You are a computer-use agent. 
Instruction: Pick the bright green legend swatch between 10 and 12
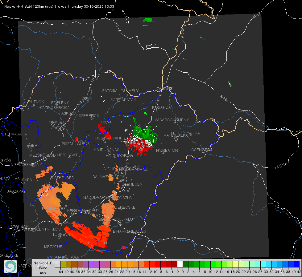(213, 264)
